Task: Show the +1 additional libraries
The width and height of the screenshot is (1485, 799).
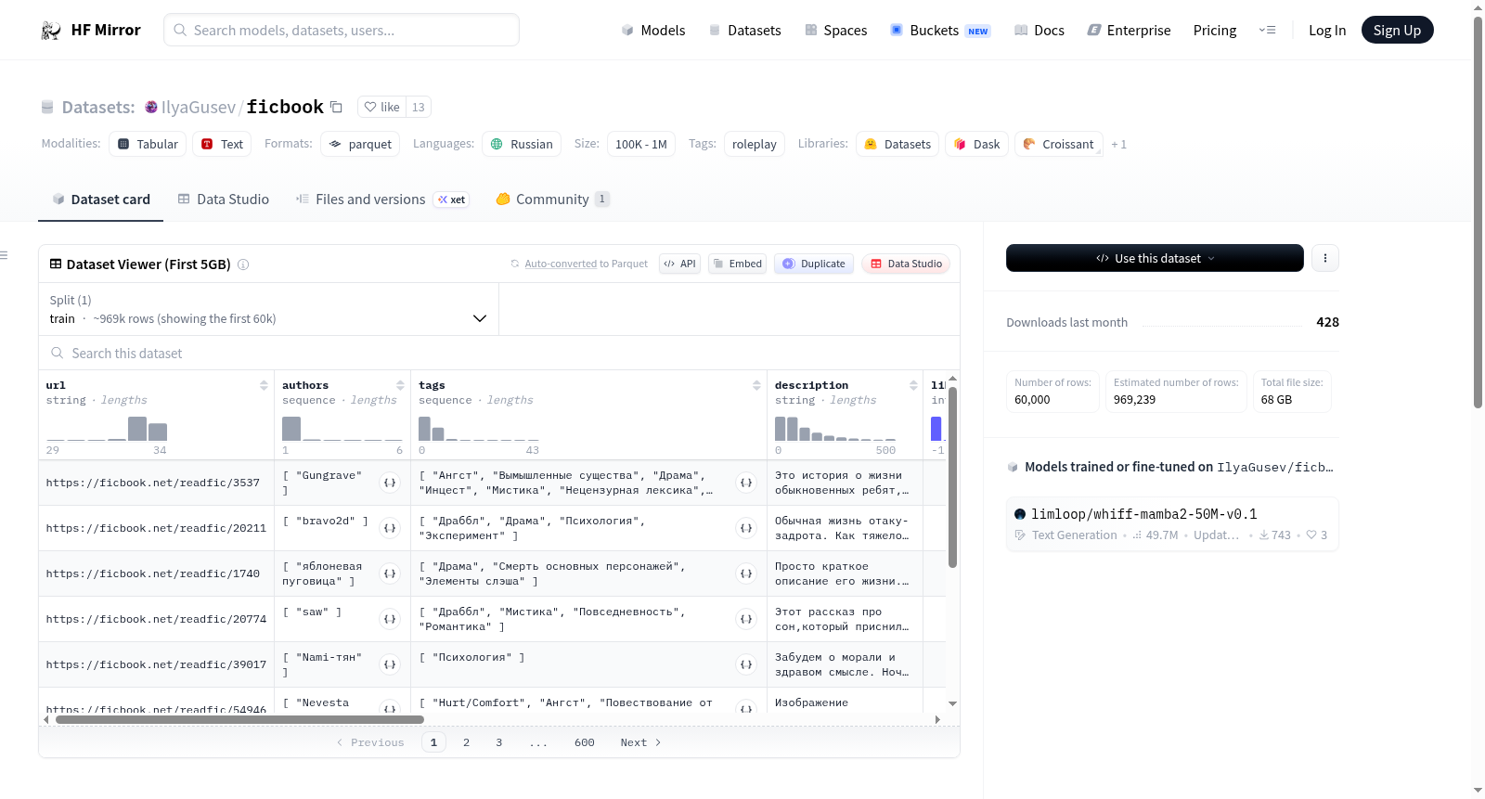Action: [x=1118, y=145]
